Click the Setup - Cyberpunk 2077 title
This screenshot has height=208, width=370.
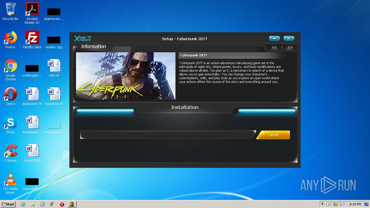click(185, 39)
